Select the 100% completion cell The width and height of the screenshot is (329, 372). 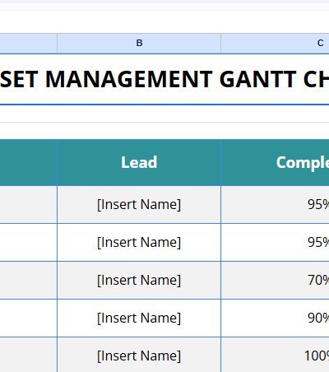275,356
